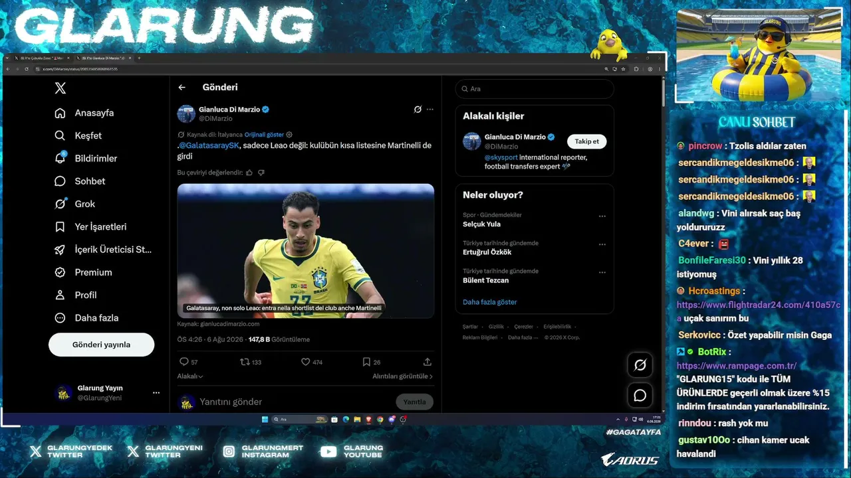Open flightradar24 link in chat
Viewport: 851px width, 478px height.
point(759,311)
